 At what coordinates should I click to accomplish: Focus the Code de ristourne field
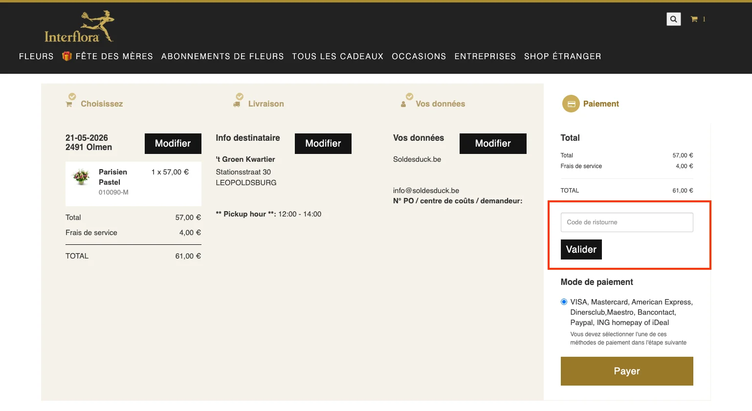pyautogui.click(x=627, y=222)
